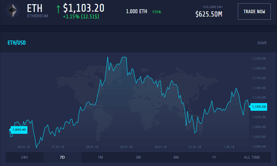Switch chart to 3M range
Image resolution: width=277 pixels, height=166 pixels.
tap(138, 157)
